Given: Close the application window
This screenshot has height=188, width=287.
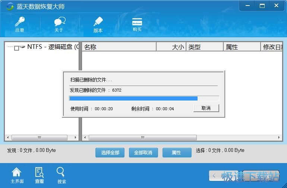Looking at the screenshot, I should [x=277, y=6].
